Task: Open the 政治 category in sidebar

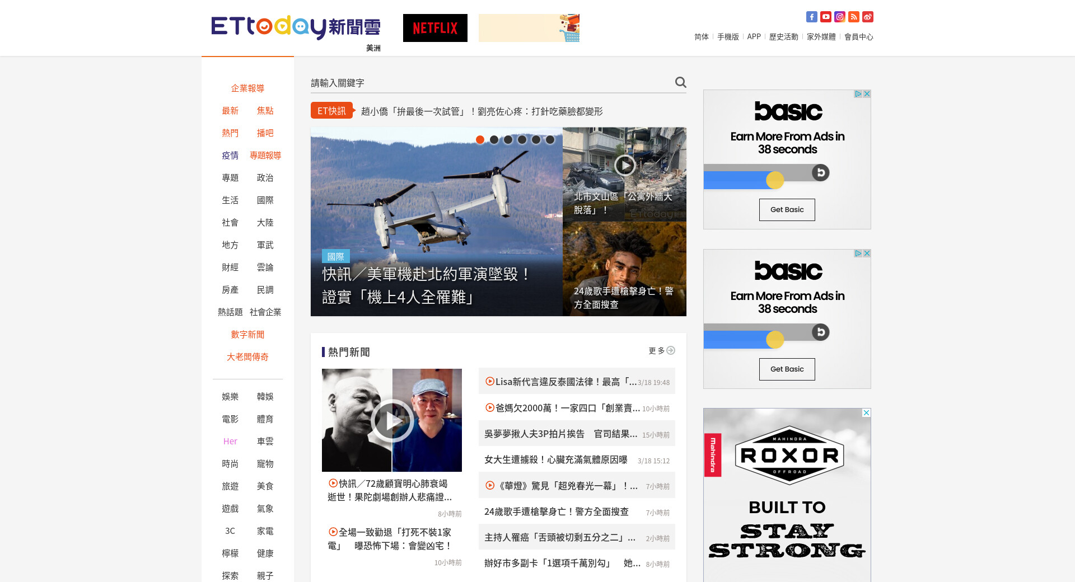Action: point(265,178)
